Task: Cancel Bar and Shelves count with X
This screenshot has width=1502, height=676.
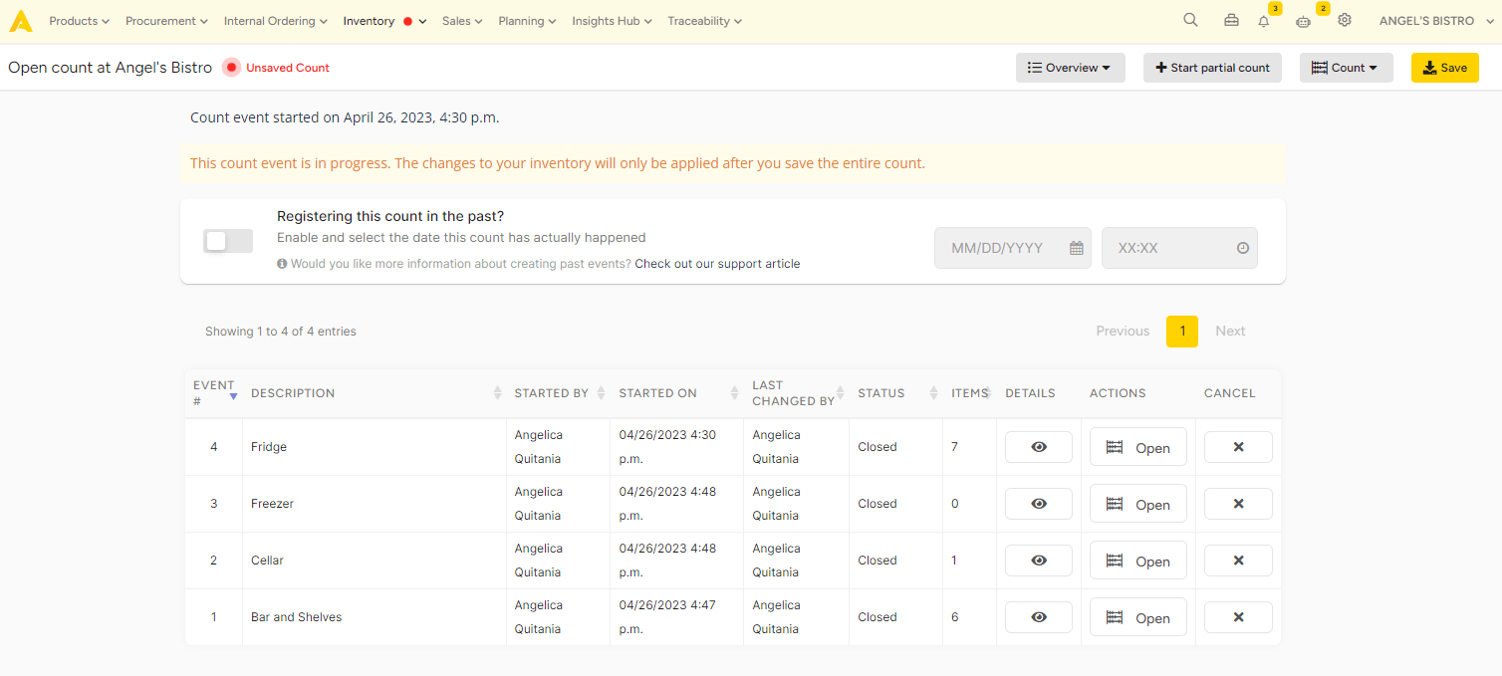Action: tap(1238, 617)
